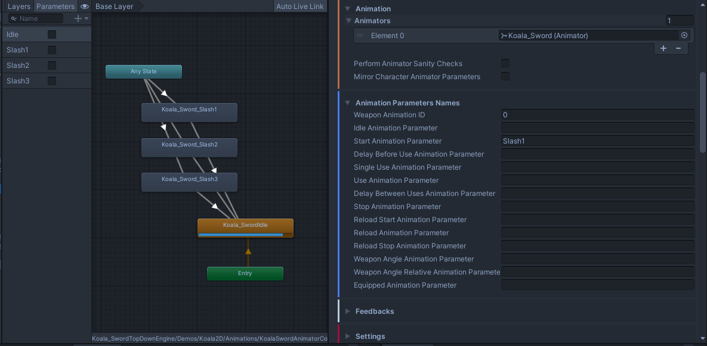Add a new Animators list element
This screenshot has width=707, height=346.
[663, 49]
